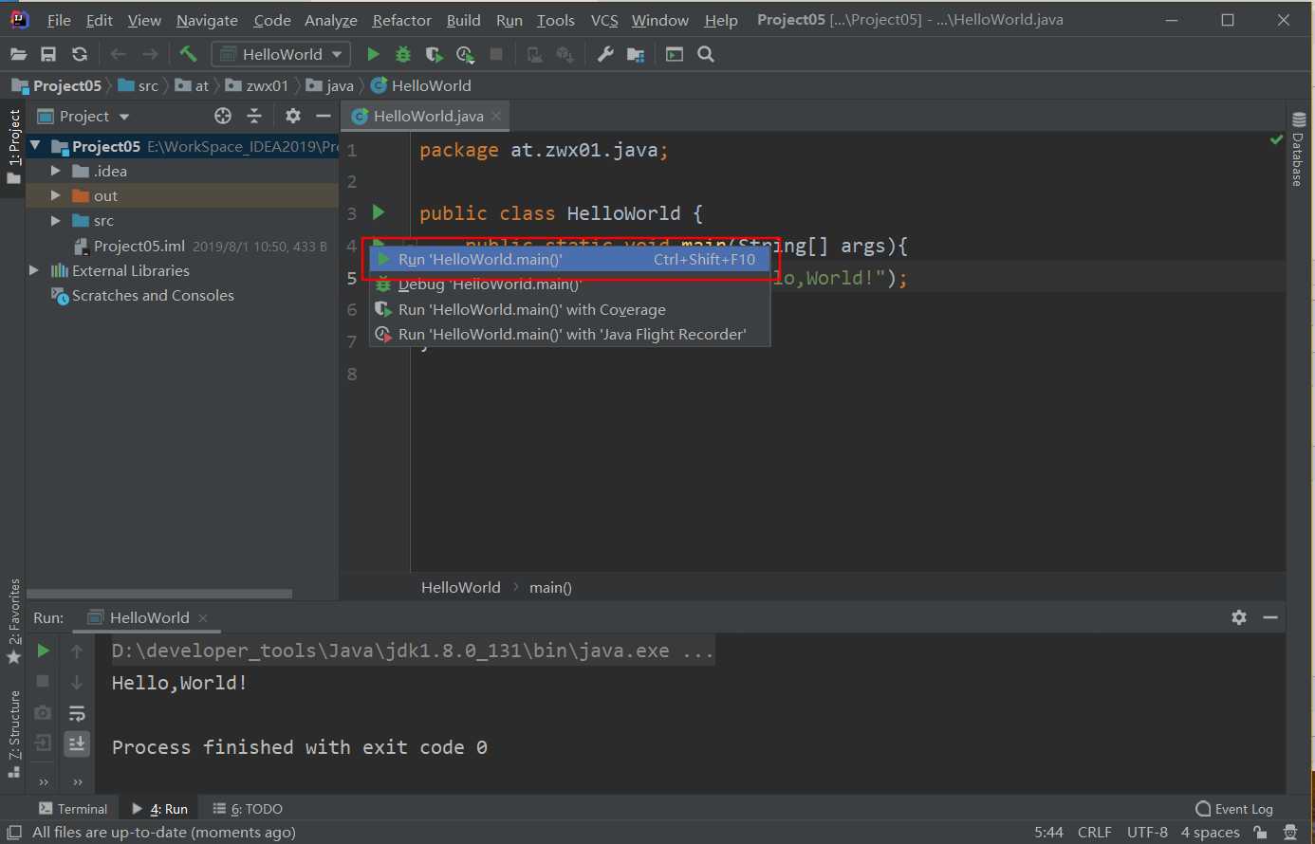Click the UTF-8 encoding status item
1315x844 pixels.
(x=1147, y=833)
